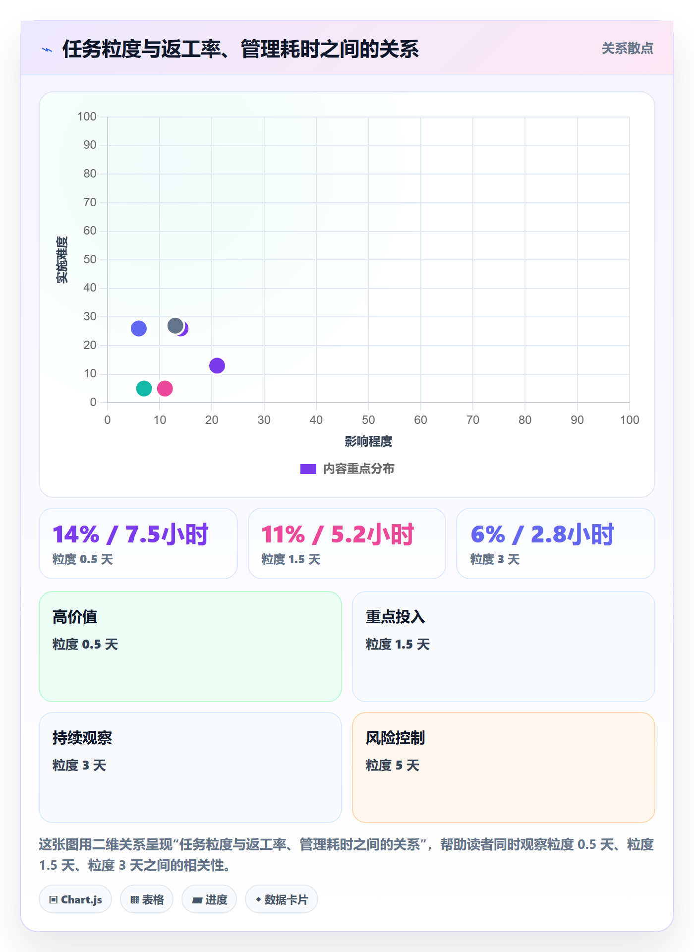Click the 粒度 3 天 label under 6%
Viewport: 694px width, 952px height.
495,559
